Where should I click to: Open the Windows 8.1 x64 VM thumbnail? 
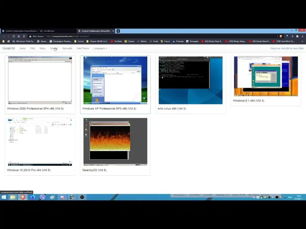click(x=266, y=76)
